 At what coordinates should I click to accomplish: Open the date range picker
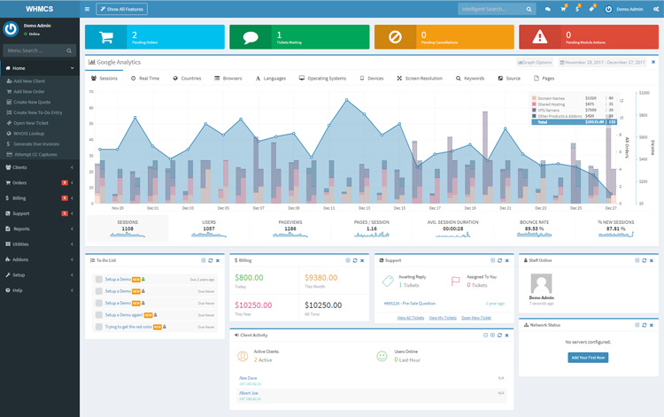[x=605, y=63]
